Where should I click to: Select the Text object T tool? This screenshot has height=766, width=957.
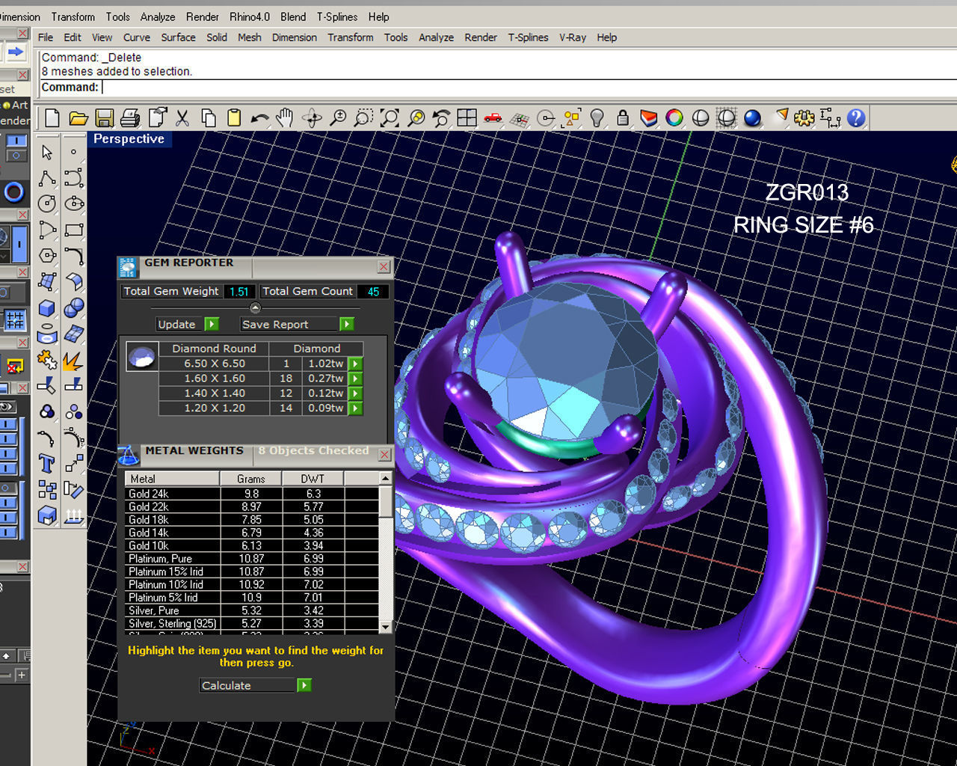[x=47, y=464]
